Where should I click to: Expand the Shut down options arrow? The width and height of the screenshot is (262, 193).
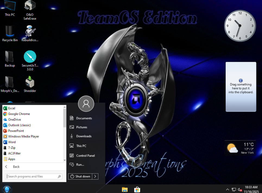coord(95,176)
